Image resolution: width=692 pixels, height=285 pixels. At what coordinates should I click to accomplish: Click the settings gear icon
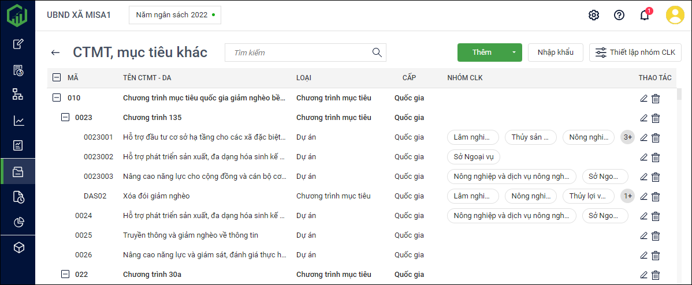point(593,15)
